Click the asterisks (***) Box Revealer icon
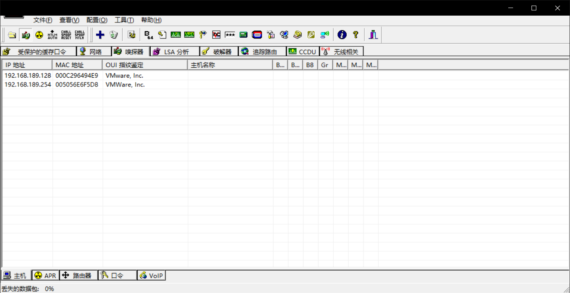 coord(230,35)
